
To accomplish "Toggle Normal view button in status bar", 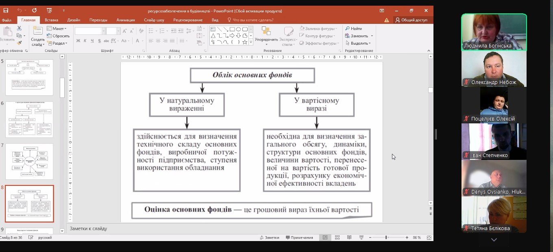I will click(325, 237).
